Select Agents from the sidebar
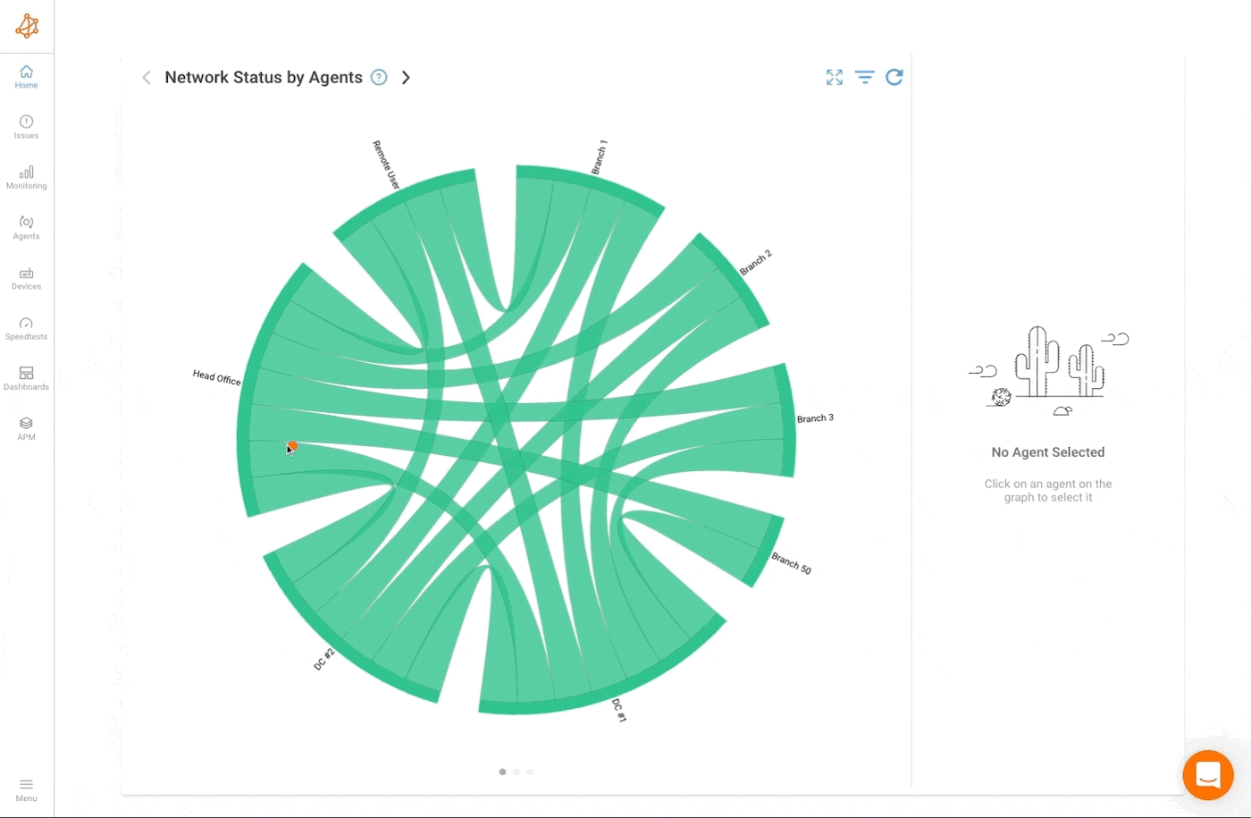The height and width of the screenshot is (818, 1251). [26, 227]
